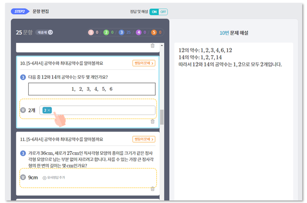The height and width of the screenshot is (203, 307).
Task: Click answer text 9cm
Action: pos(33,177)
